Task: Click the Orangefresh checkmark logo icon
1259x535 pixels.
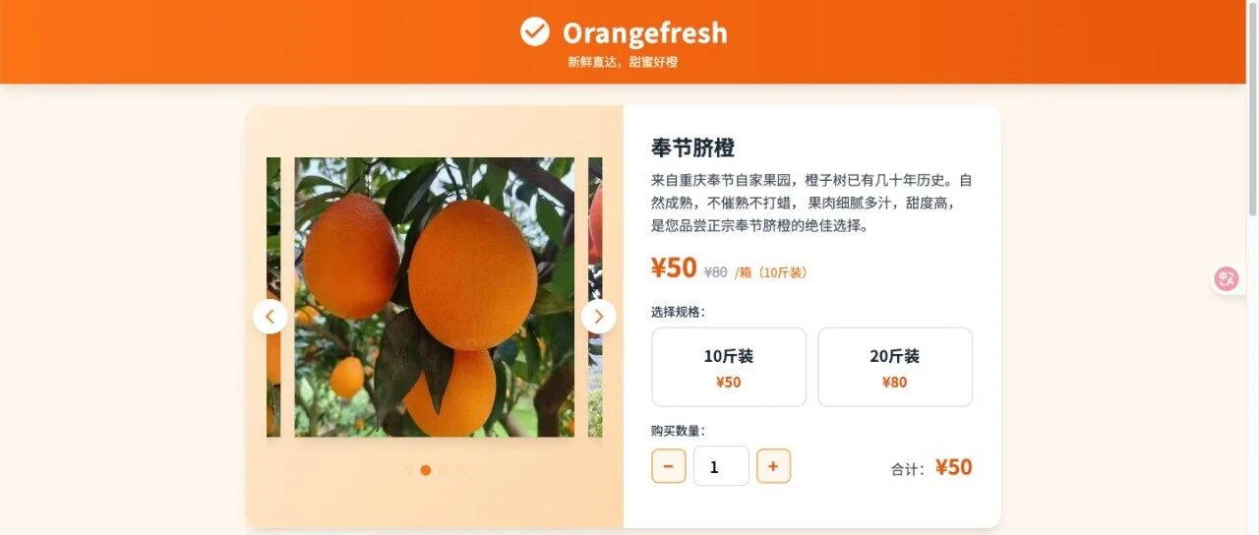Action: 535,31
